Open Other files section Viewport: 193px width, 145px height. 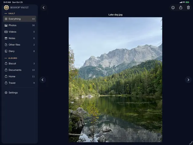(x=20, y=45)
